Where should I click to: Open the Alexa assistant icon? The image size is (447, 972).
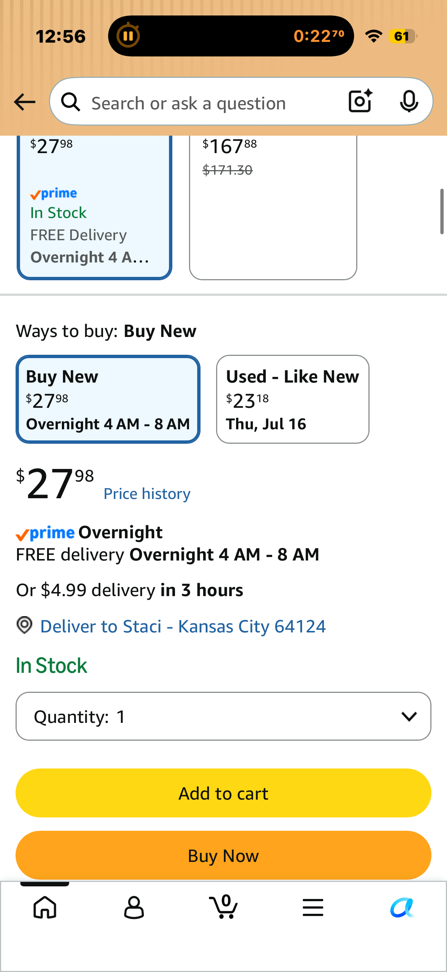coord(402,907)
